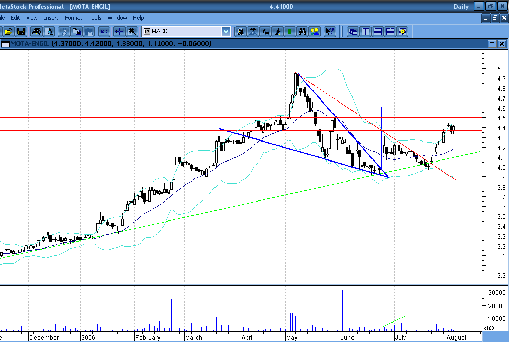Click the binoculars Explorer icon
Screen dimensions: 509x342
[303, 32]
